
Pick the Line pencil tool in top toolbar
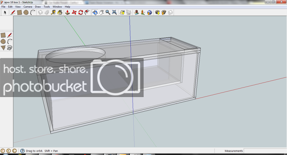pyautogui.click(x=13, y=12)
